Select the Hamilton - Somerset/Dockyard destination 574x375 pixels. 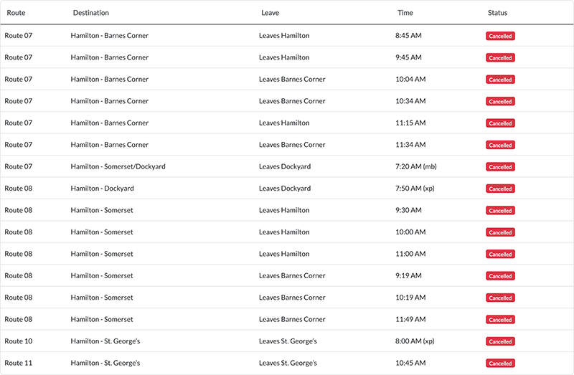click(118, 167)
